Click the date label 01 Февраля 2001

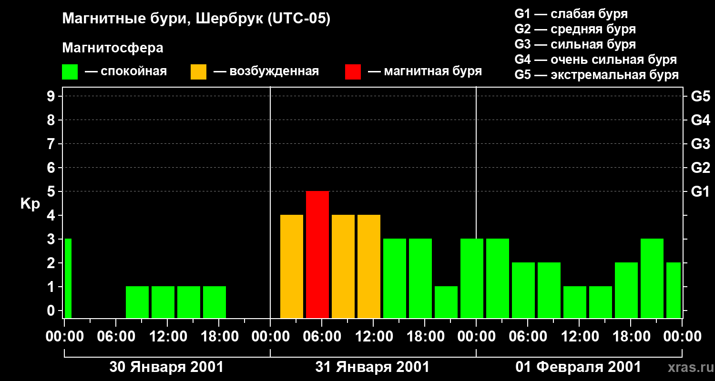(578, 367)
